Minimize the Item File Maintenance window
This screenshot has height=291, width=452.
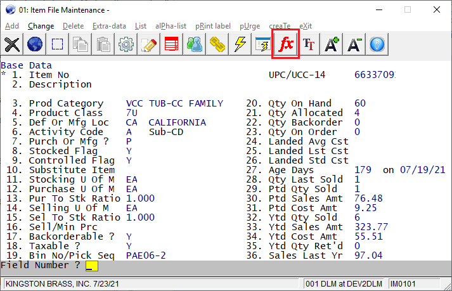click(379, 10)
